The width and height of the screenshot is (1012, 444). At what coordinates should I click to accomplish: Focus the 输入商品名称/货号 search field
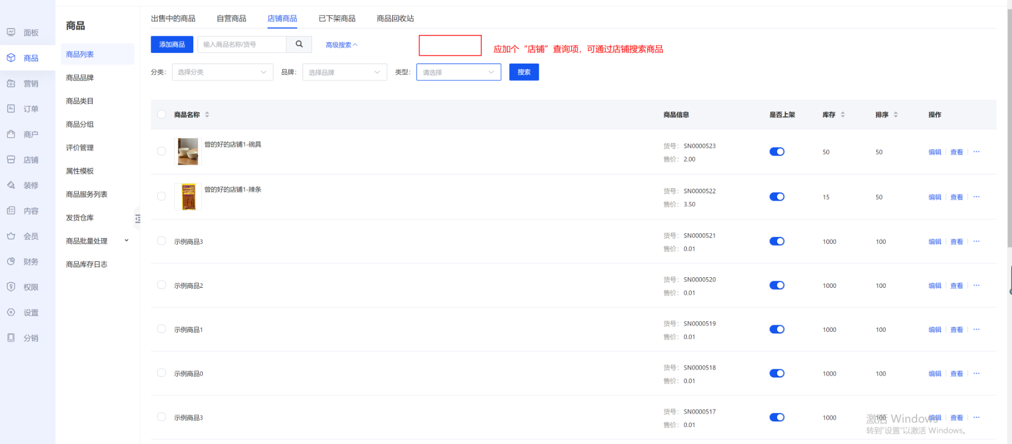242,45
